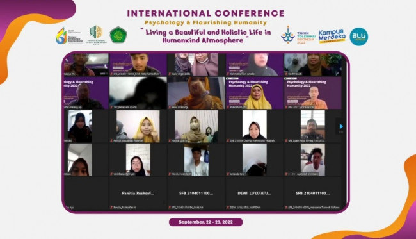Click the muted mic icon on Panitia_Rushoyfah tile
The width and height of the screenshot is (416, 239).
point(111,208)
